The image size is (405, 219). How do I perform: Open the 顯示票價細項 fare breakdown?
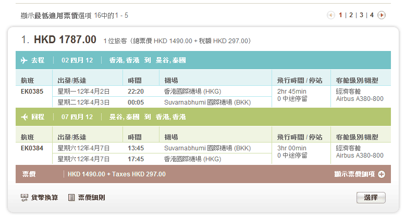click(x=354, y=174)
